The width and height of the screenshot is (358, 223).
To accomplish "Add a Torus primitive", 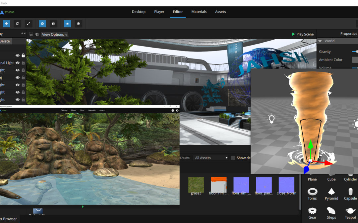I will pyautogui.click(x=312, y=194).
